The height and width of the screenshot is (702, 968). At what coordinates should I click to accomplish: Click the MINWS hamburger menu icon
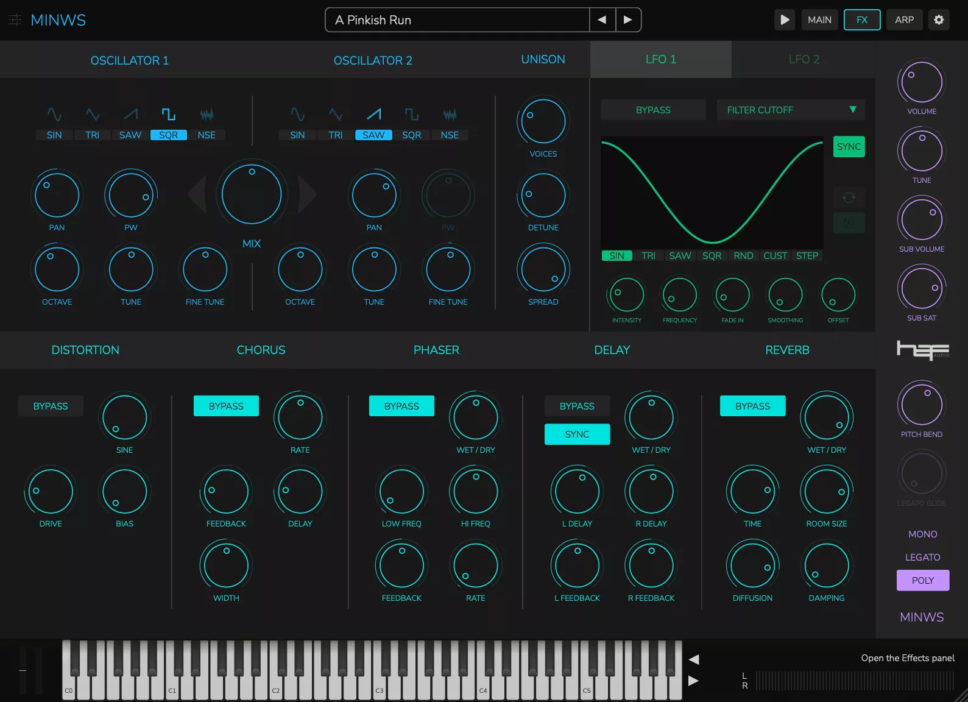tap(15, 20)
